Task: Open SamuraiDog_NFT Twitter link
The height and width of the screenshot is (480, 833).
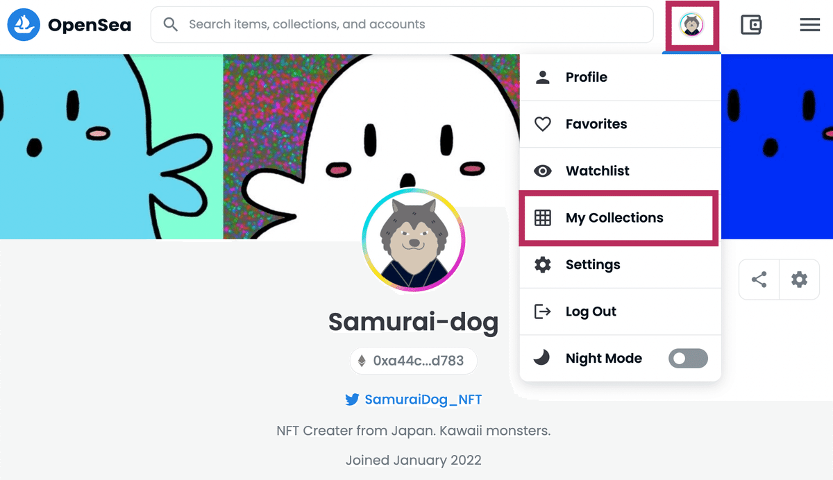Action: pos(423,400)
